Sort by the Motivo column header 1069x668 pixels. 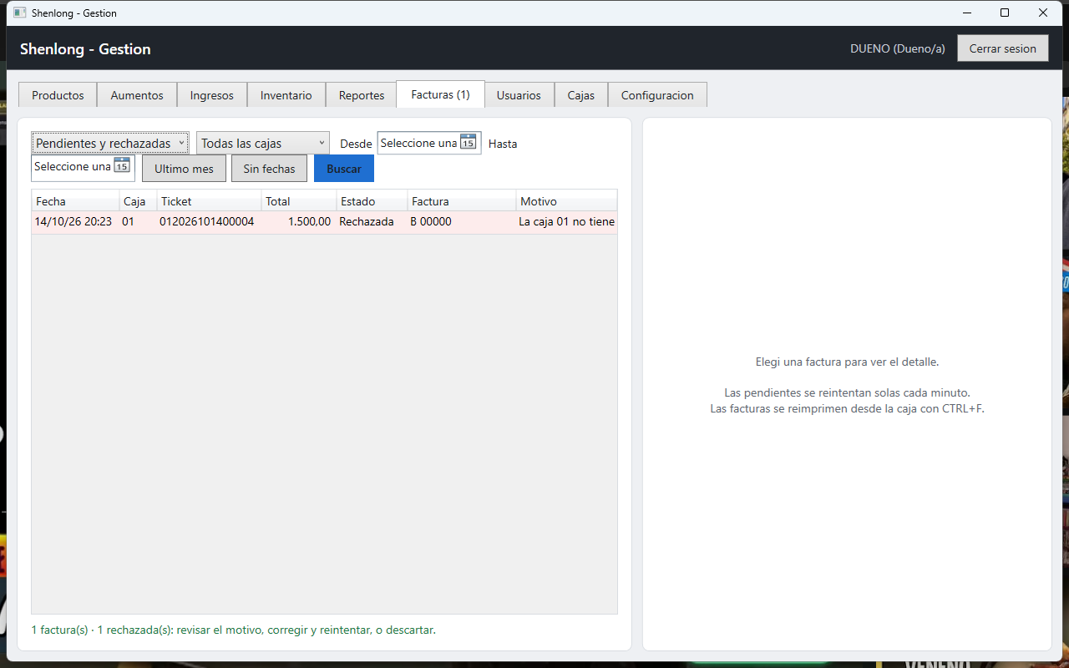coord(566,201)
